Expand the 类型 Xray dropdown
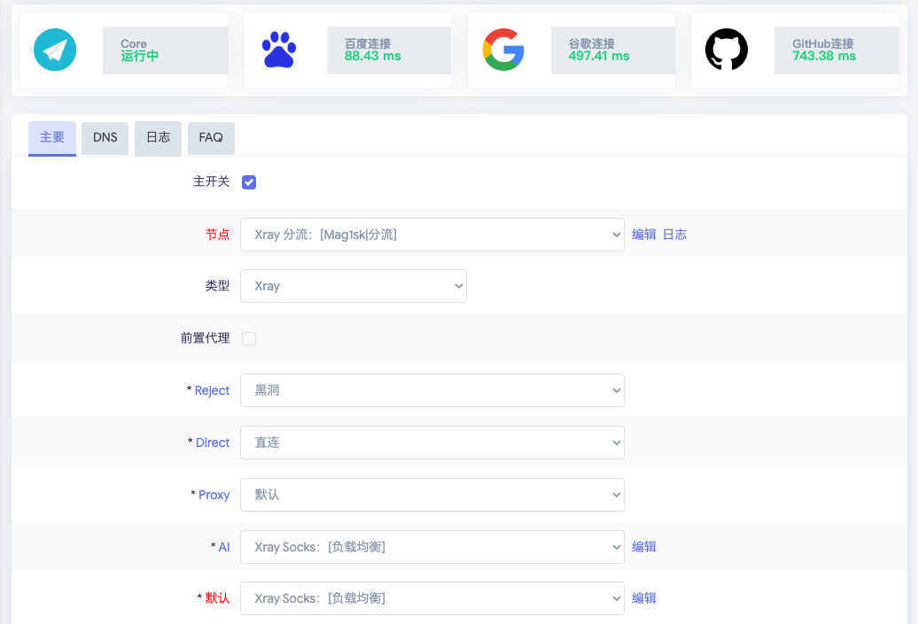The height and width of the screenshot is (624, 918). [x=353, y=286]
